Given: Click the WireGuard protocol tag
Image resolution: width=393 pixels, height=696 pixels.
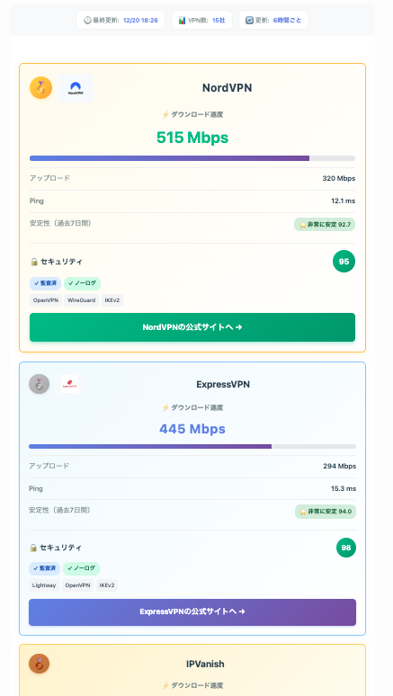Looking at the screenshot, I should [x=81, y=300].
